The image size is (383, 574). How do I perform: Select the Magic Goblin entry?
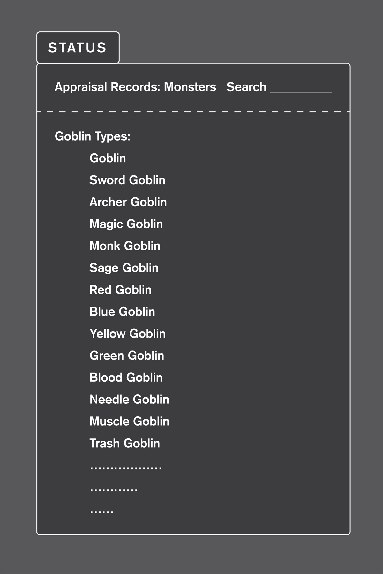coord(126,224)
